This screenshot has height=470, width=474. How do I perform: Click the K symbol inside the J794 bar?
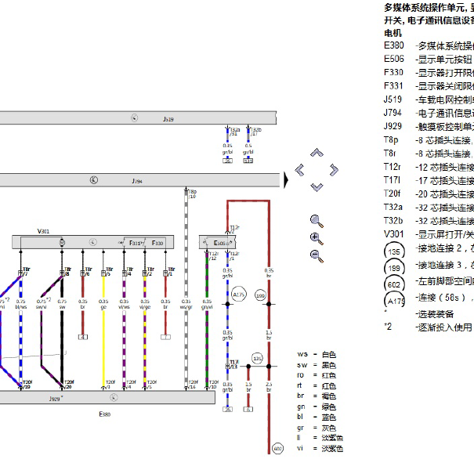(94, 180)
